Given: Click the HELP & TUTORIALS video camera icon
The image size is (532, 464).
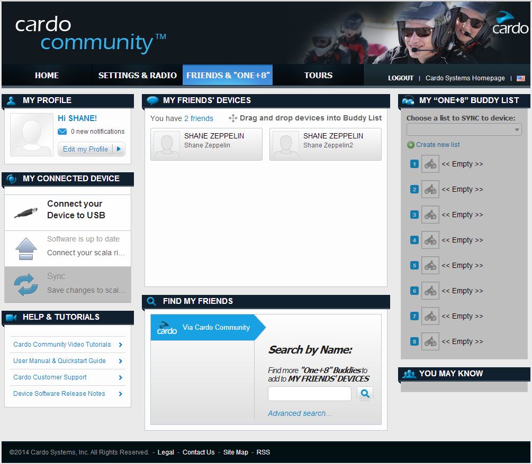Looking at the screenshot, I should pos(11,318).
